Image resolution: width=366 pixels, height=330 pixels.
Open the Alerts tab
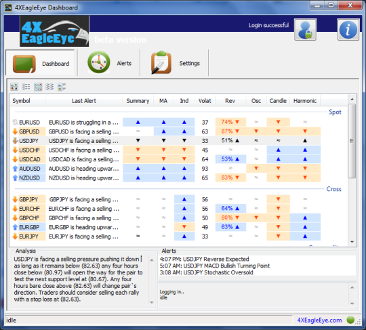[109, 63]
